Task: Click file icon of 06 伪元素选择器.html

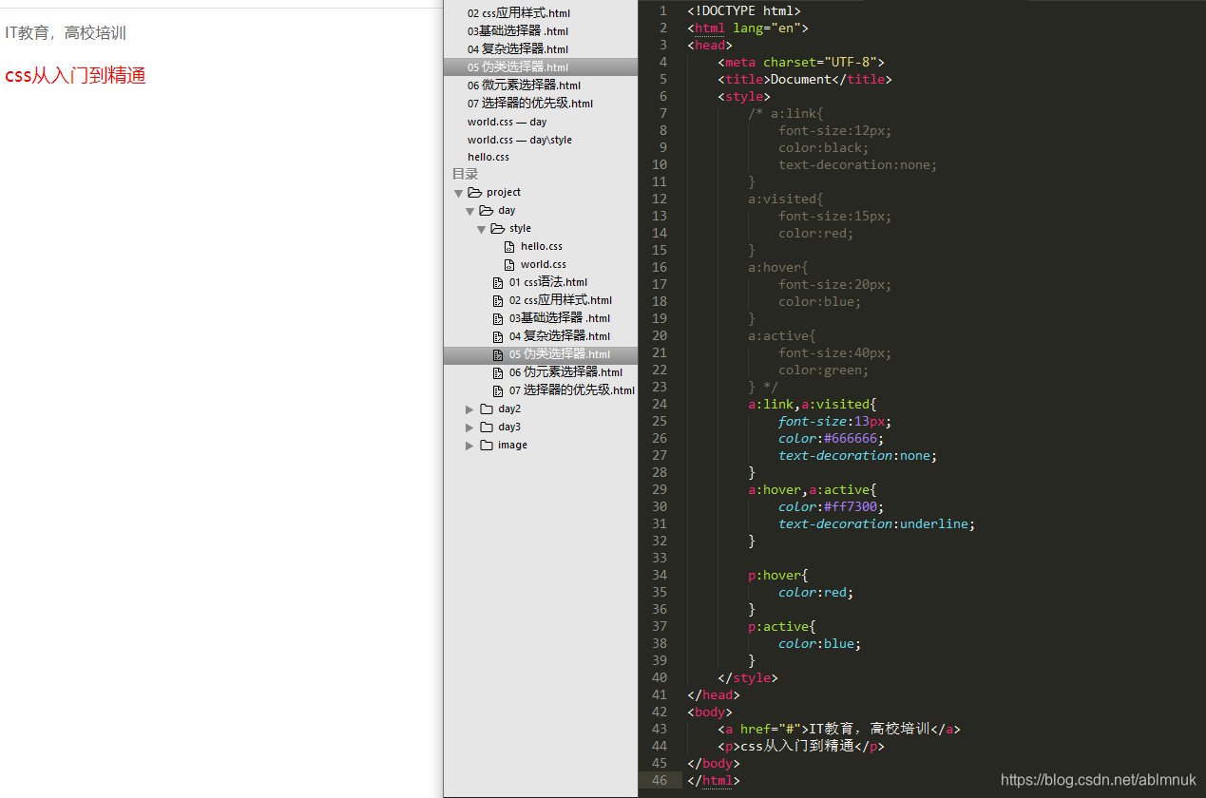Action: [x=498, y=372]
